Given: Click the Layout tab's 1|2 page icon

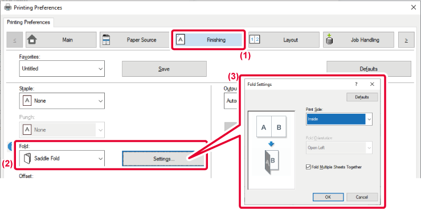Looking at the screenshot, I should pos(255,40).
